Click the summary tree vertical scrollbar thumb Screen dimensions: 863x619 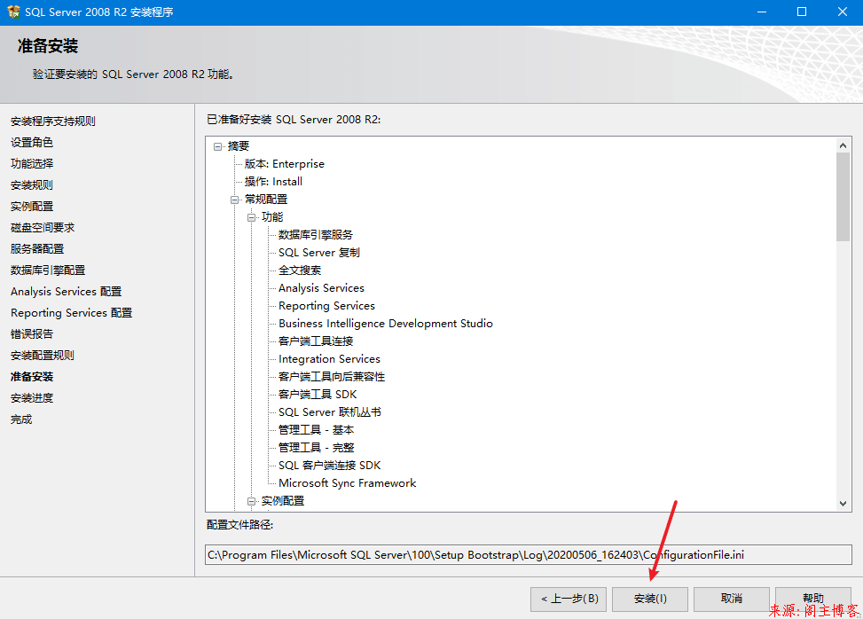(x=843, y=197)
